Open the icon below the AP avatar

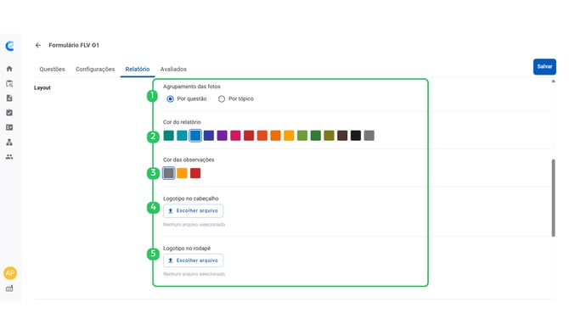9,288
